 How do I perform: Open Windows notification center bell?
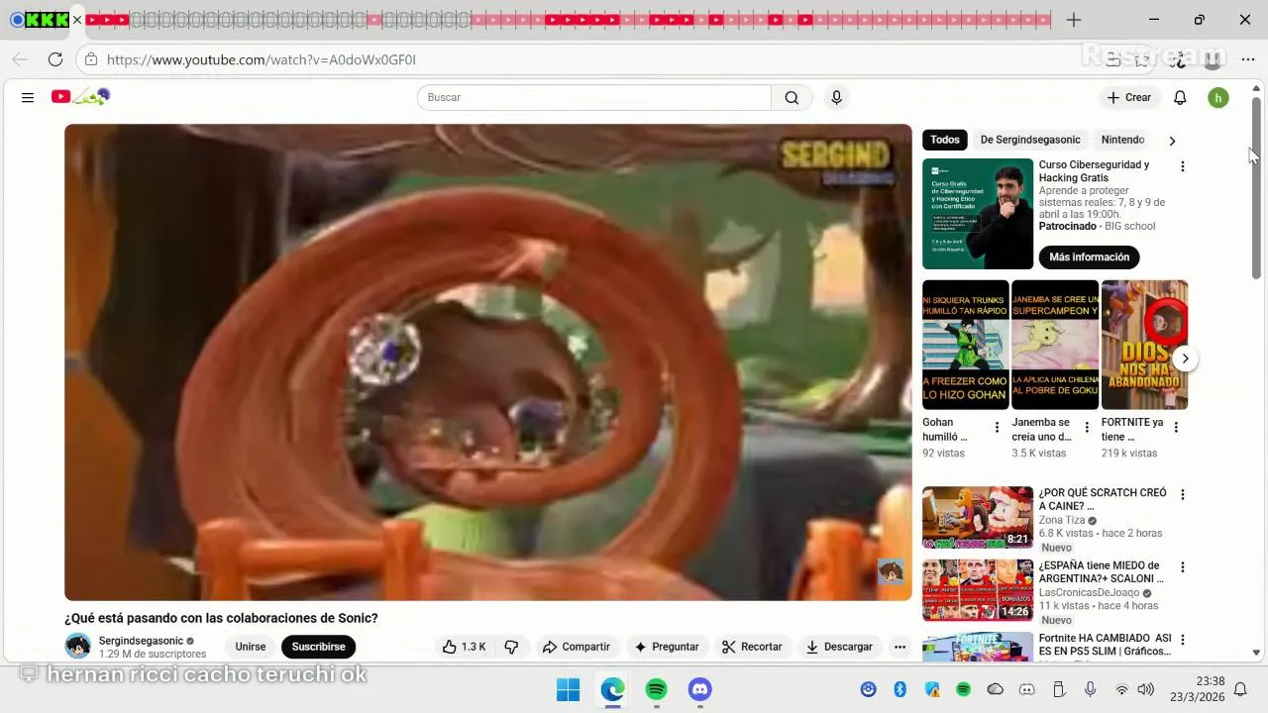tap(1240, 689)
